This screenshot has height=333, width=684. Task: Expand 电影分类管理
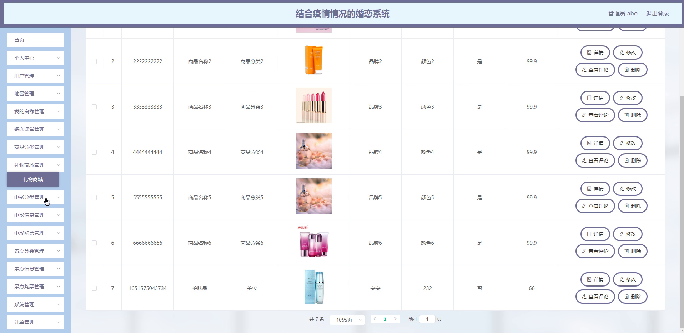point(36,197)
